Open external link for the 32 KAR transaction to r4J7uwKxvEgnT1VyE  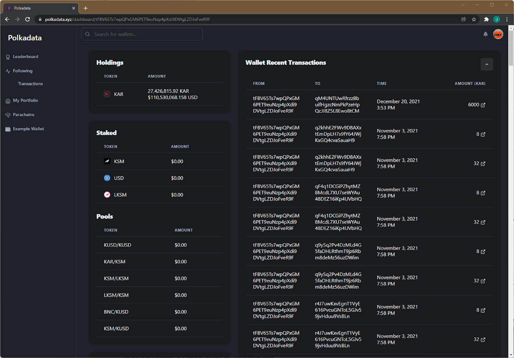point(483,340)
